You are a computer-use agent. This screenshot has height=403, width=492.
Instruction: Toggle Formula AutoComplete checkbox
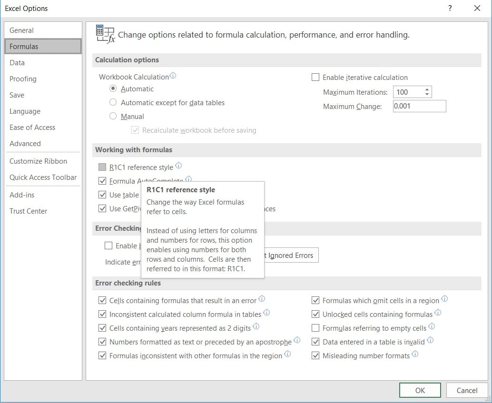(102, 181)
